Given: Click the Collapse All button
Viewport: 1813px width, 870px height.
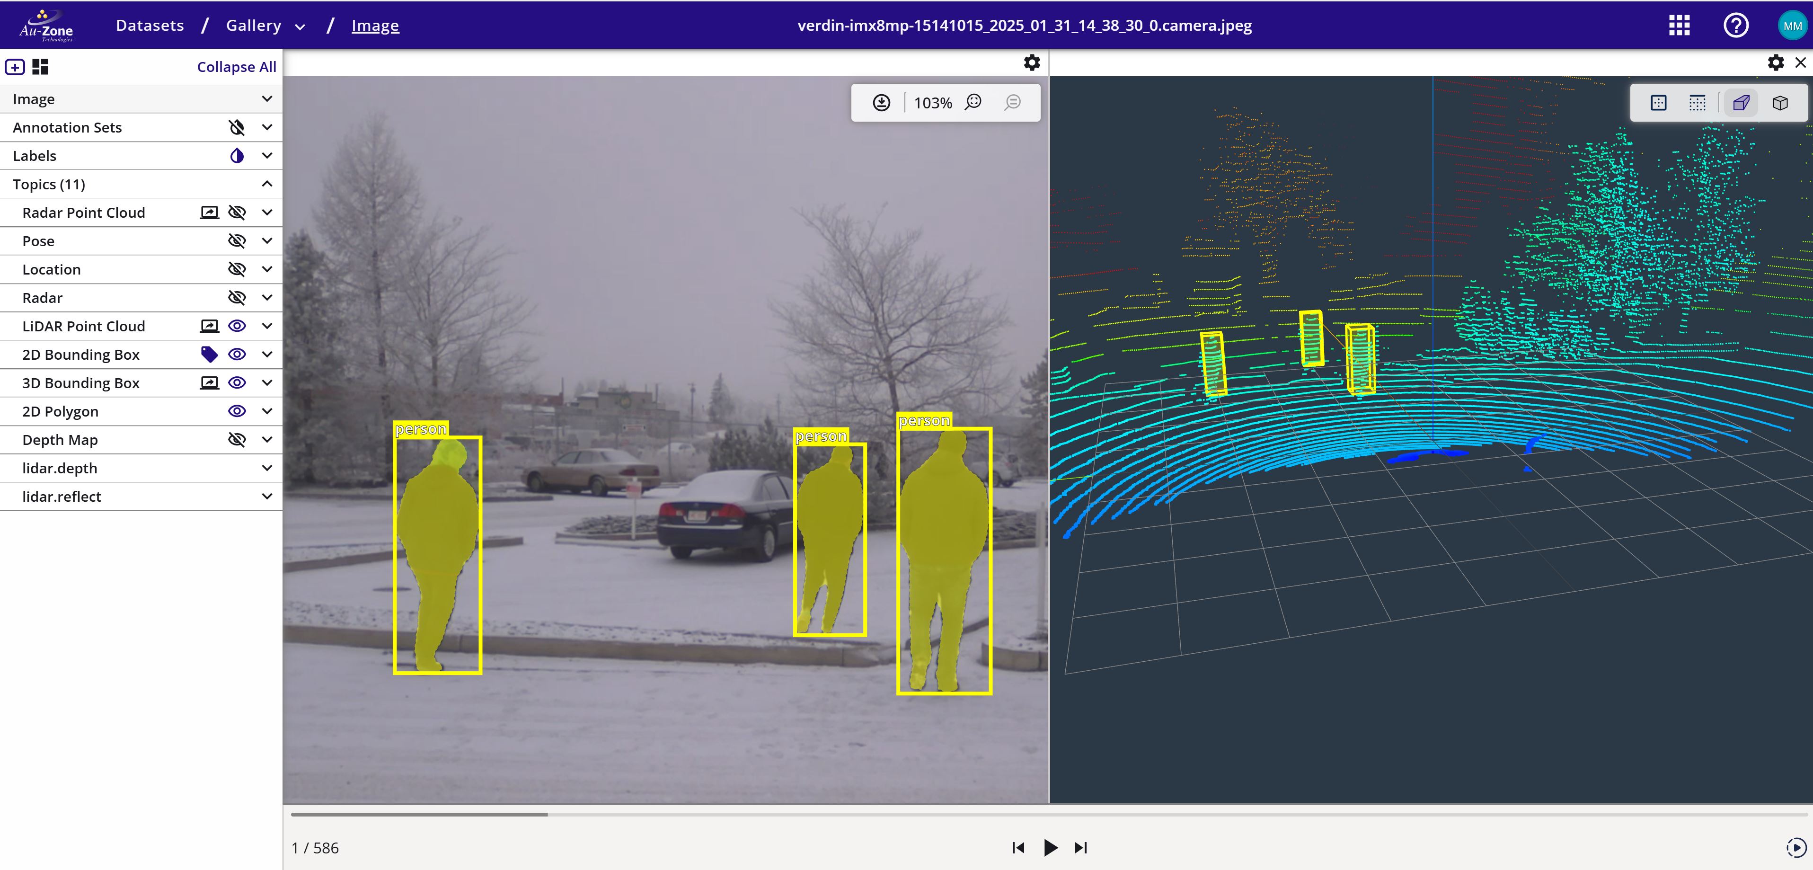Looking at the screenshot, I should 237,67.
